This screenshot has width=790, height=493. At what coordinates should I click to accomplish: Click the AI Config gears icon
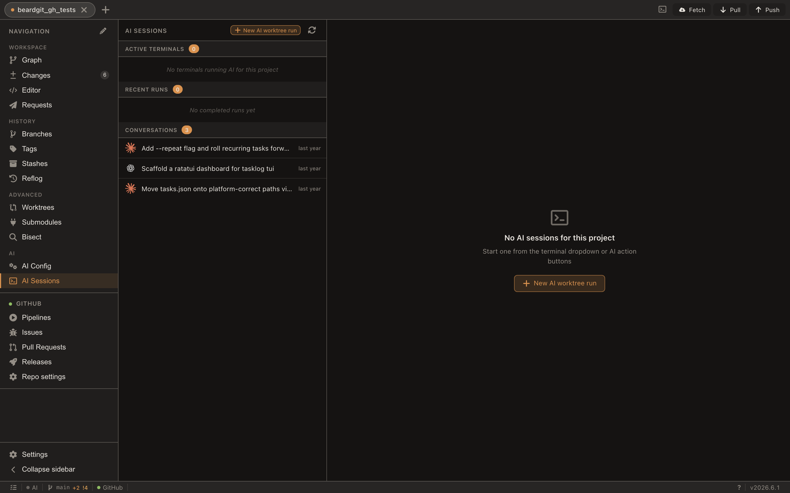point(13,266)
